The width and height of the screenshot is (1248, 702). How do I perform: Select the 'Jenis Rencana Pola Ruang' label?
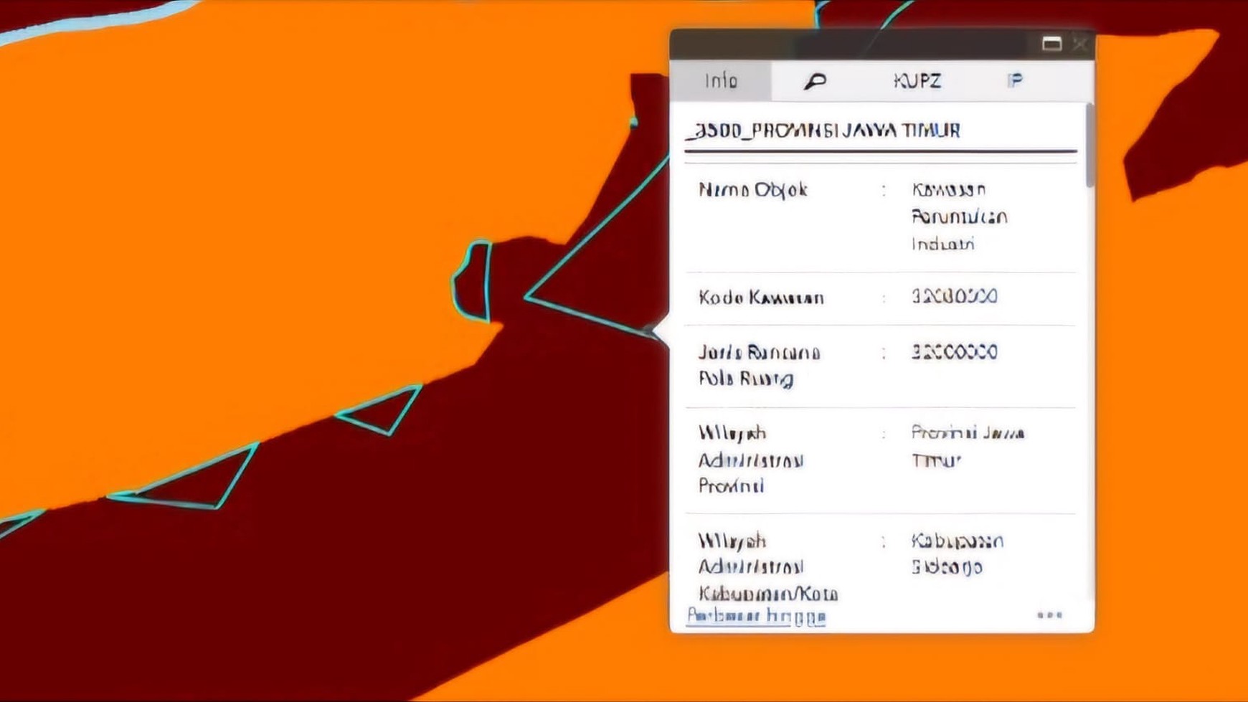tap(760, 366)
